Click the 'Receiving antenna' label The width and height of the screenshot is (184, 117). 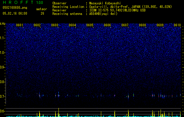67,14
